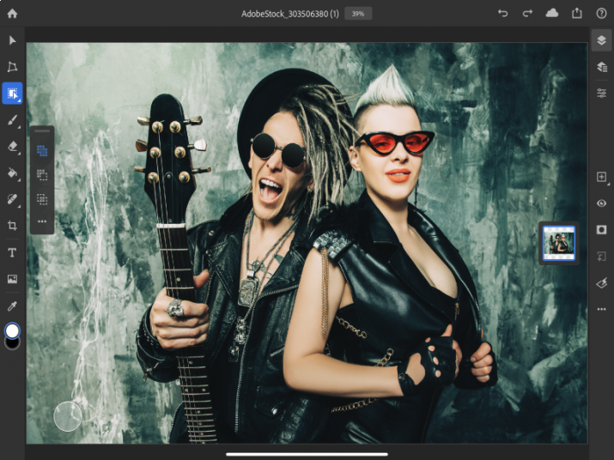
Task: Toggle compact layer view
Action: click(601, 40)
